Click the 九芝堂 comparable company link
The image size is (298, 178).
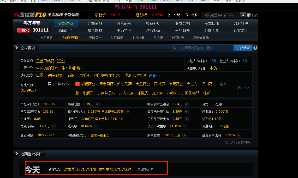coord(157,93)
